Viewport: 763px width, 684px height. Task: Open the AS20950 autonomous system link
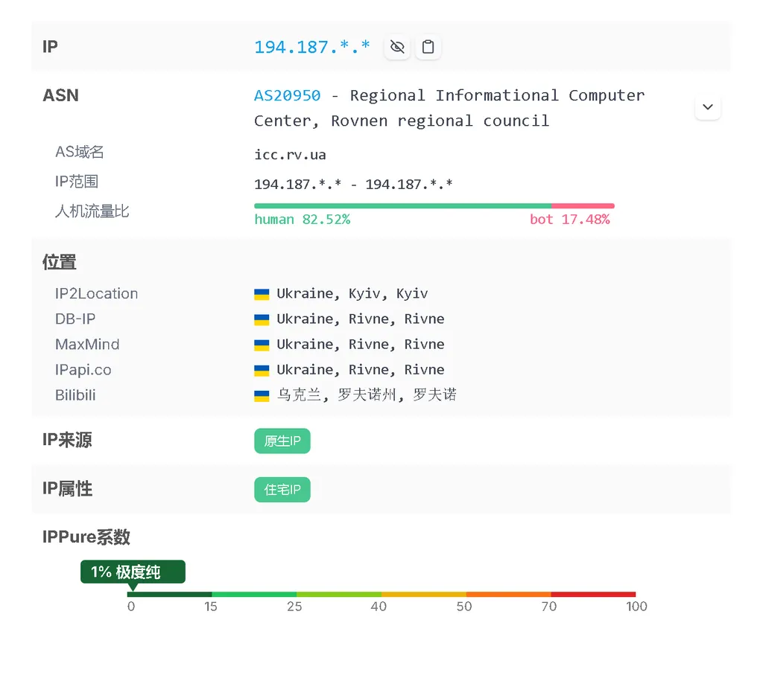click(286, 95)
